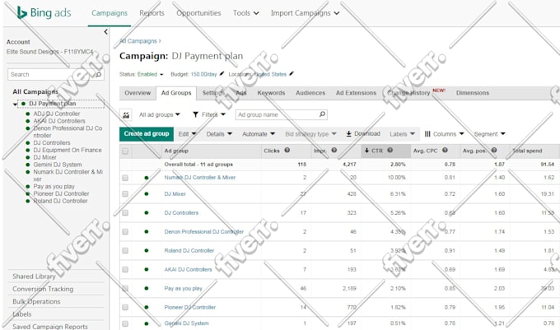Switch to the Overview tab
The height and width of the screenshot is (330, 560).
(138, 93)
